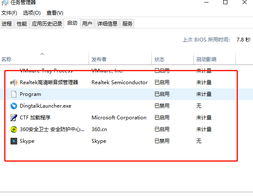Click the 360.cn publisher cell

point(99,129)
